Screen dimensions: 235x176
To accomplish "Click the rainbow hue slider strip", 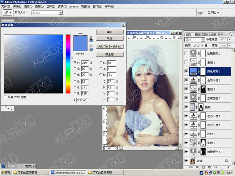I will [68, 63].
